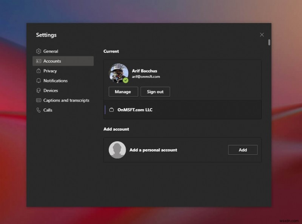The width and height of the screenshot is (302, 224).
Task: Open the General settings gear icon
Action: tap(38, 51)
